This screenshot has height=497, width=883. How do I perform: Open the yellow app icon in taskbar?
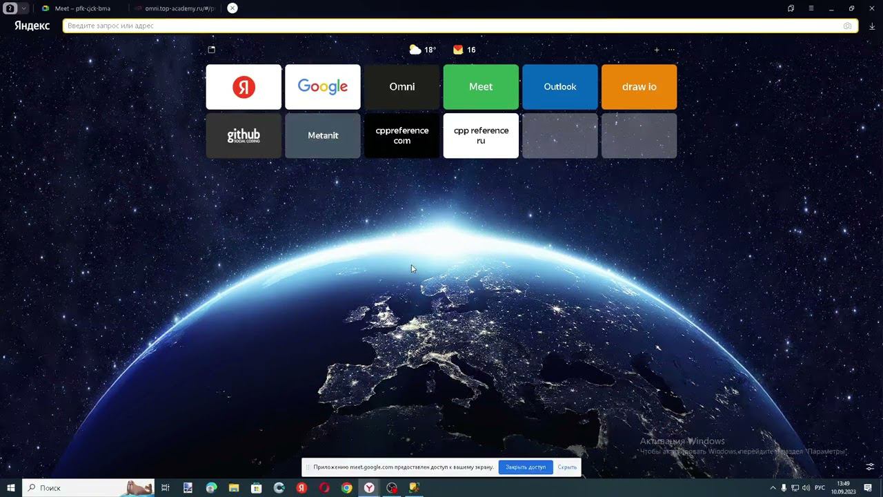(x=414, y=488)
